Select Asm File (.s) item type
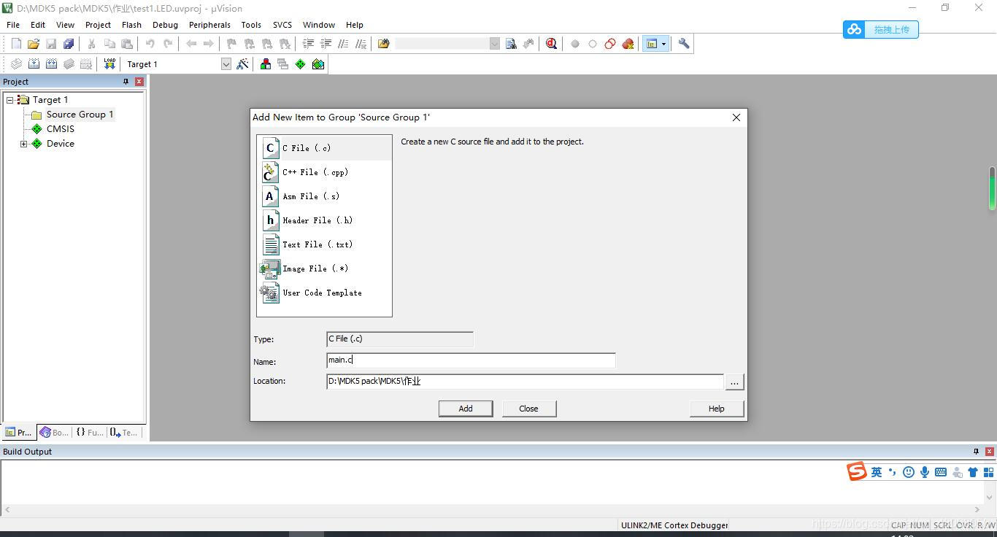 click(325, 196)
